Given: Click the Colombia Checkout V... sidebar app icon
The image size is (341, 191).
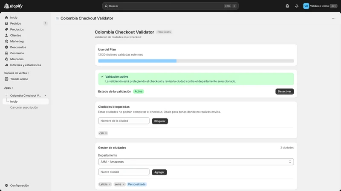Looking at the screenshot, I should click(x=6, y=96).
